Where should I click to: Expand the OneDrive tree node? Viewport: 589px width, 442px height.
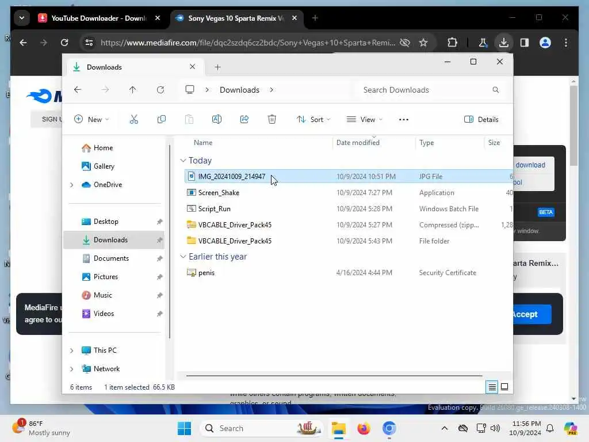click(x=72, y=185)
